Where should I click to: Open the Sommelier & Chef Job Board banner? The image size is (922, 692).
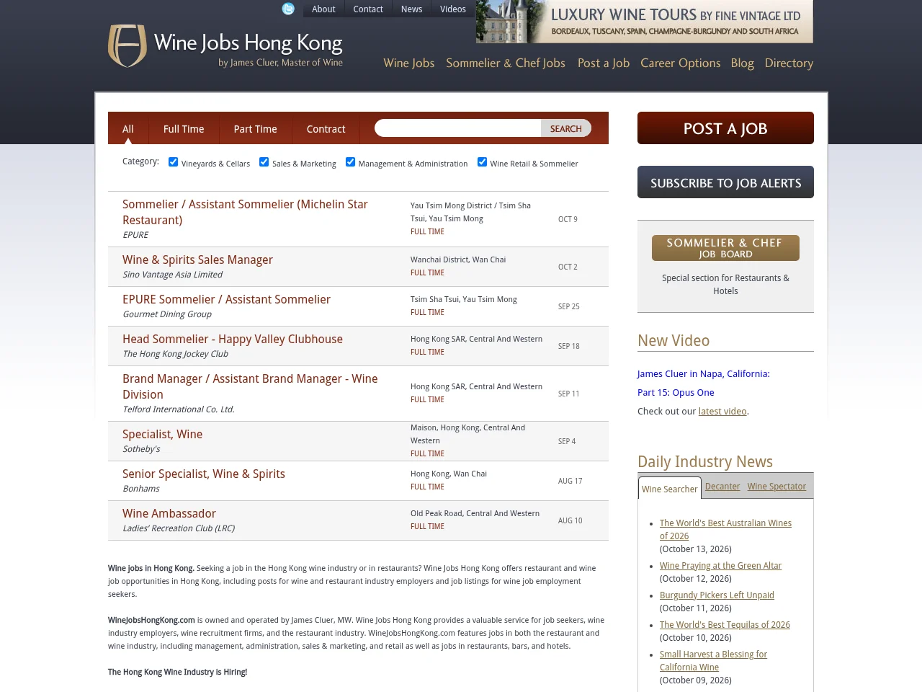click(725, 248)
